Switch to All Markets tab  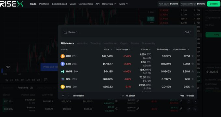click(67, 43)
